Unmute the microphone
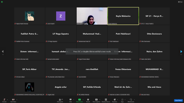The width and height of the screenshot is (184, 103). [x=4, y=100]
